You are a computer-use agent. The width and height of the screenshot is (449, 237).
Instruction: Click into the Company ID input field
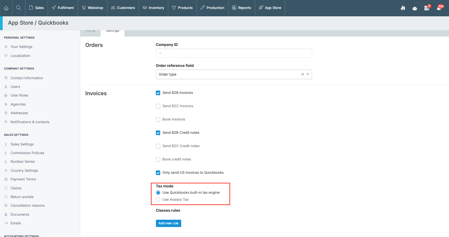click(x=234, y=53)
